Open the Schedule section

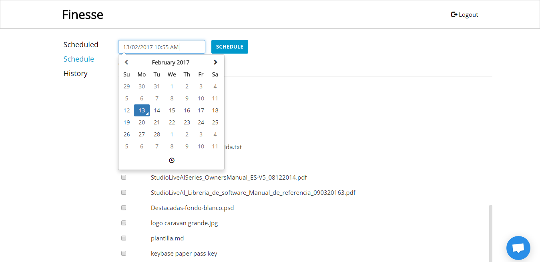[79, 59]
